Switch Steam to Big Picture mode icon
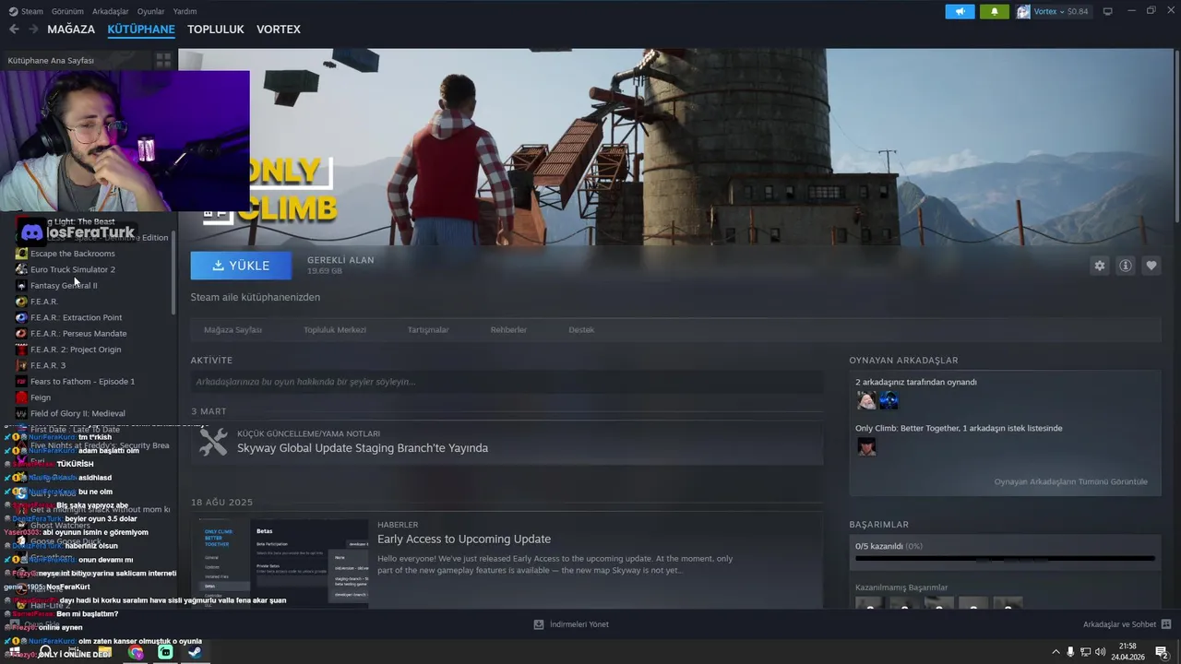This screenshot has height=664, width=1181. [x=1108, y=11]
